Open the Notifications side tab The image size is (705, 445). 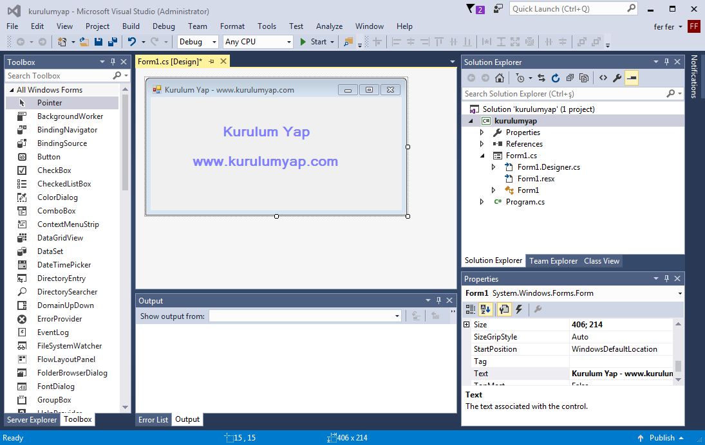pos(694,77)
